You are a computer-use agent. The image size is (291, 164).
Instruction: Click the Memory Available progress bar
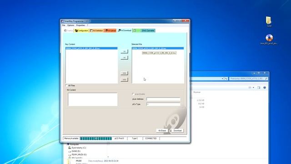(96, 138)
